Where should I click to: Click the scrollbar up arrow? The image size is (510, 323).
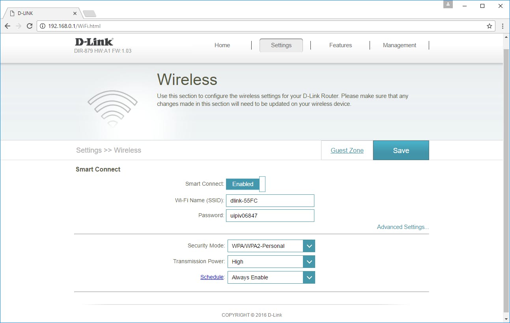point(506,37)
